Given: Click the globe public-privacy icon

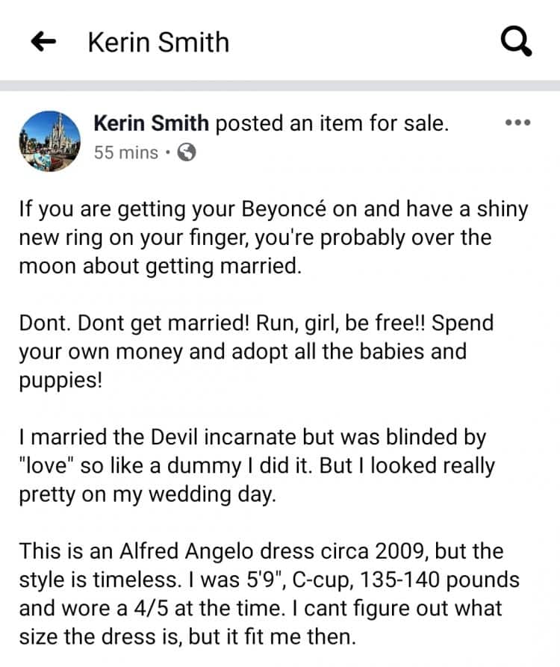Looking at the screenshot, I should point(187,153).
